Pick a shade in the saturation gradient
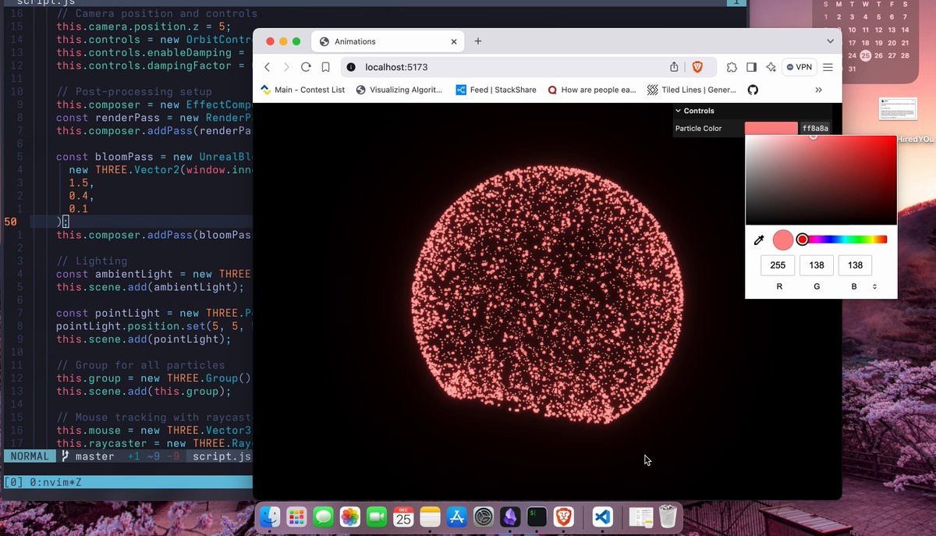The height and width of the screenshot is (536, 936). [821, 180]
